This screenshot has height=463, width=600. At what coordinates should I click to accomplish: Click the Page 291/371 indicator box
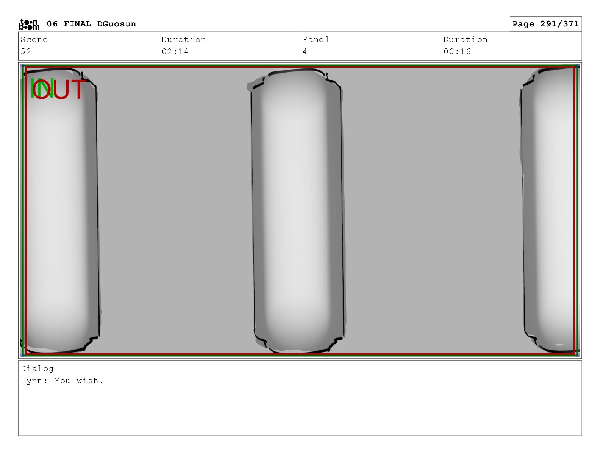[x=545, y=24]
